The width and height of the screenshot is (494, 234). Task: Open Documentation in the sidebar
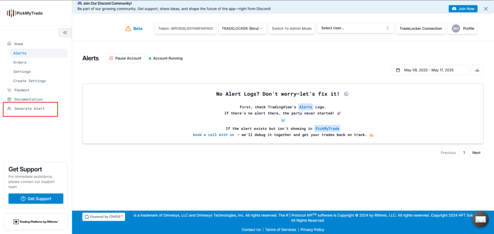[28, 99]
